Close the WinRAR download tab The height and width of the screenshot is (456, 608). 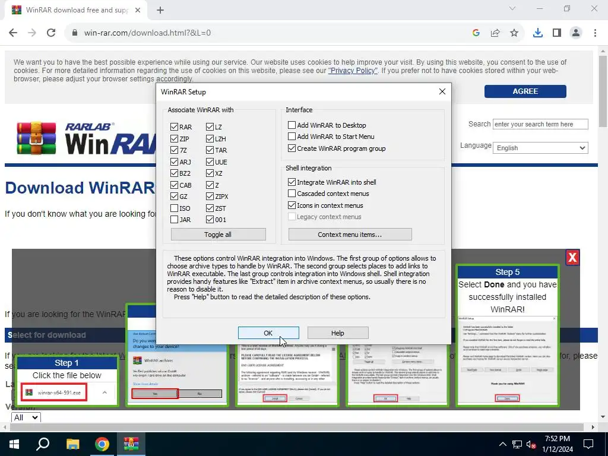pyautogui.click(x=138, y=10)
